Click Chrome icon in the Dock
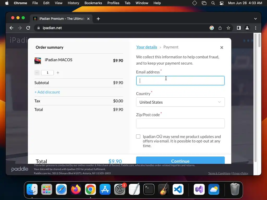The height and width of the screenshot is (200, 267). pos(90,189)
